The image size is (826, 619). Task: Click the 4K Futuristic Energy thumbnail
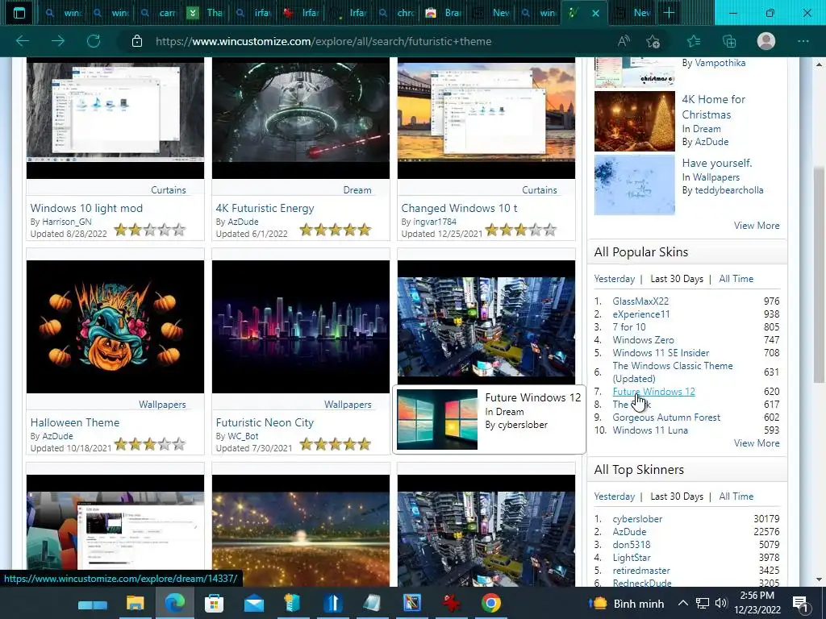[301, 118]
